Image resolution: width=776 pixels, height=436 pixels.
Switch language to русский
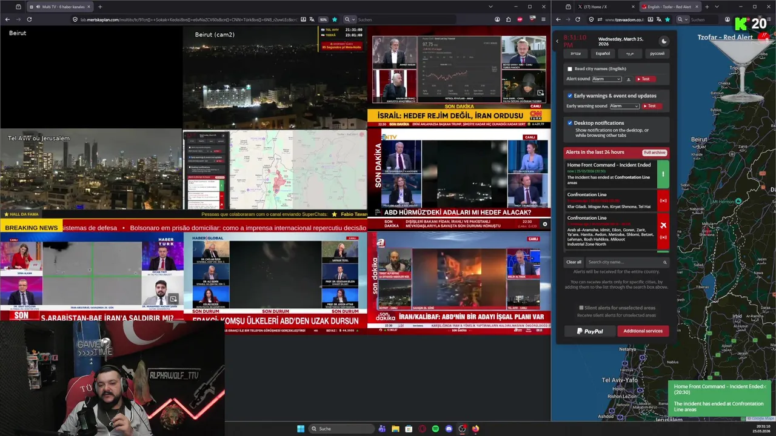(x=657, y=53)
